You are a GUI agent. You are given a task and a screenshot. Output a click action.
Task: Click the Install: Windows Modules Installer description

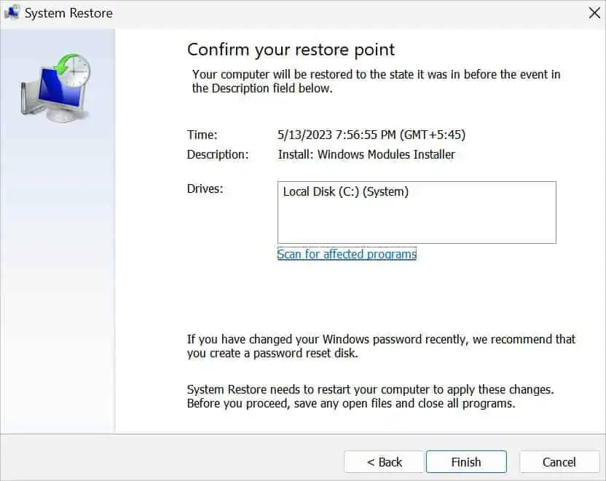click(x=366, y=154)
